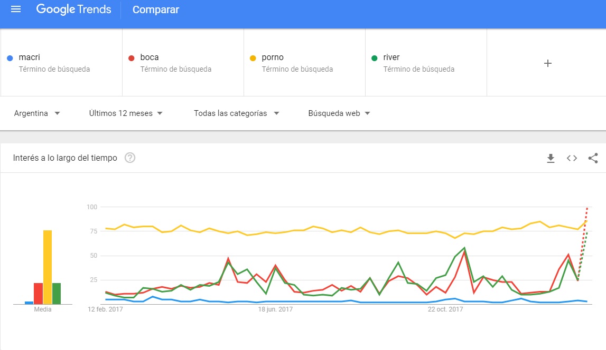
Task: Expand the Todas las categorías dropdown
Action: pyautogui.click(x=236, y=113)
